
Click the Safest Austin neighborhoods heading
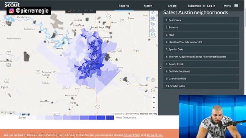tap(196, 13)
